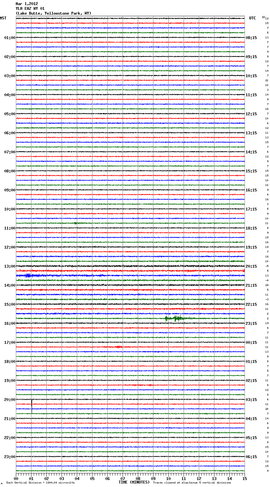Click the 10:15 UTC time label
270x487 pixels.
coord(251,76)
